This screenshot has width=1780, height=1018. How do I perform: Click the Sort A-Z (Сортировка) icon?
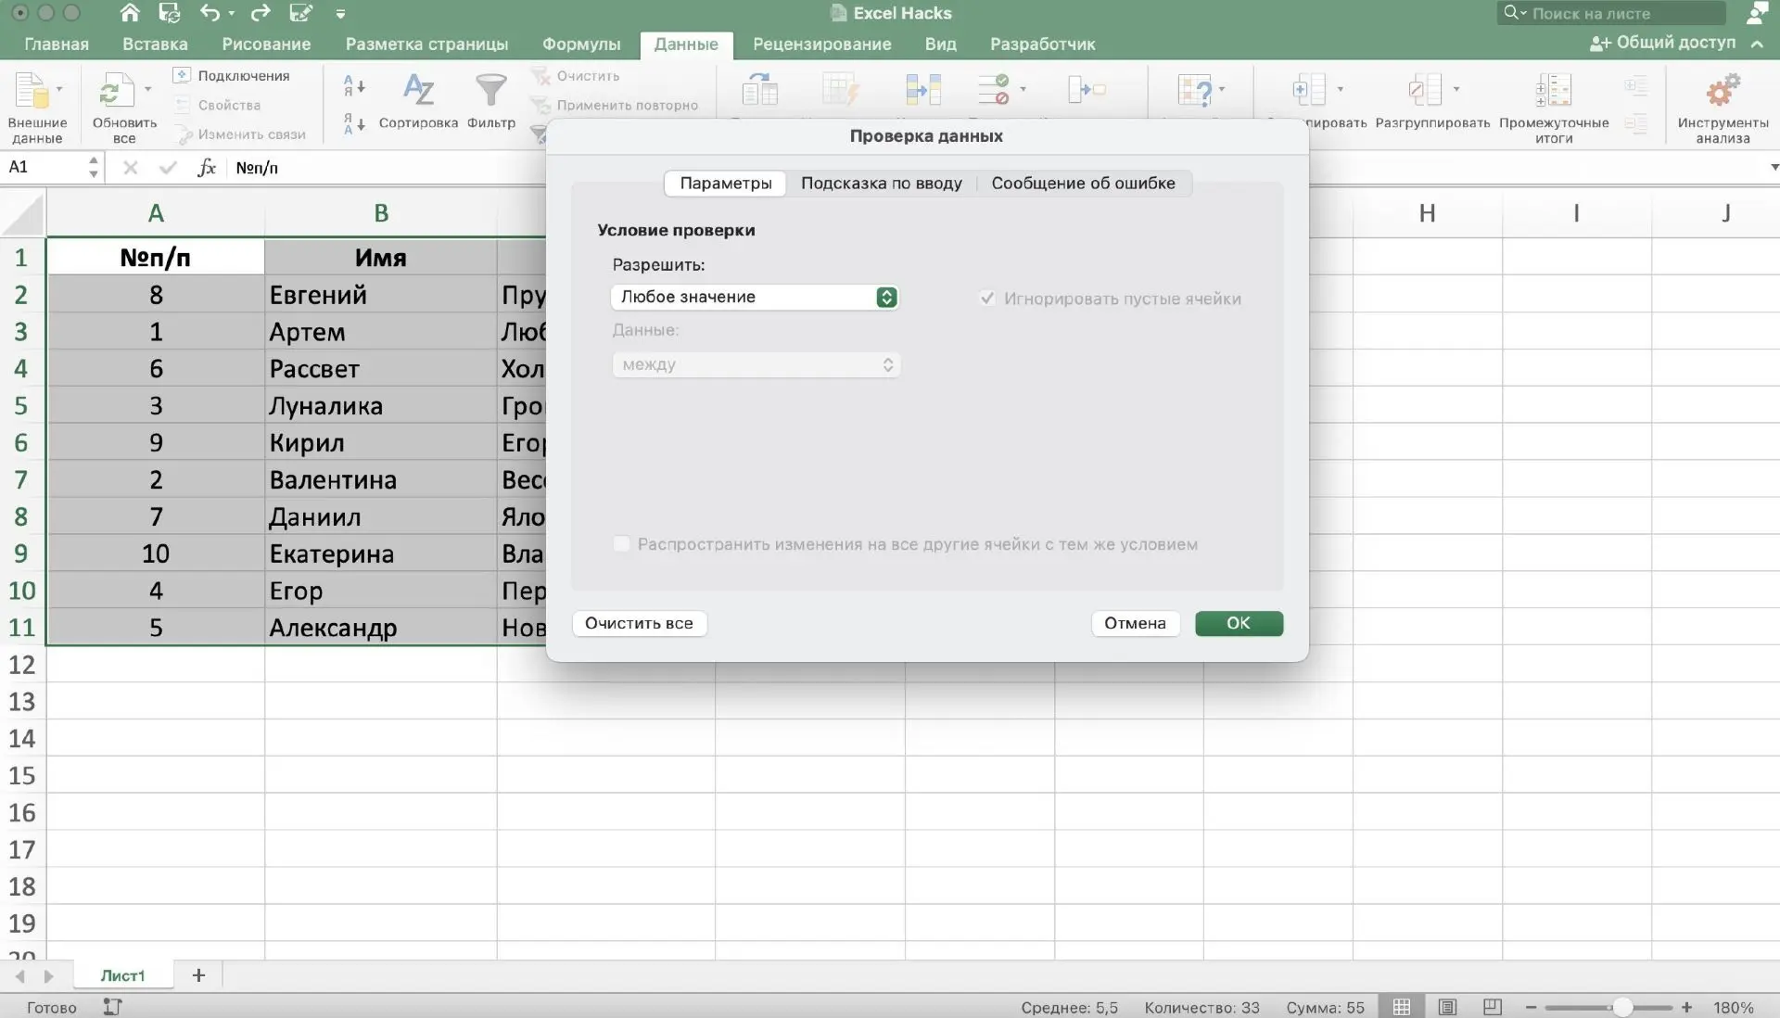point(418,91)
